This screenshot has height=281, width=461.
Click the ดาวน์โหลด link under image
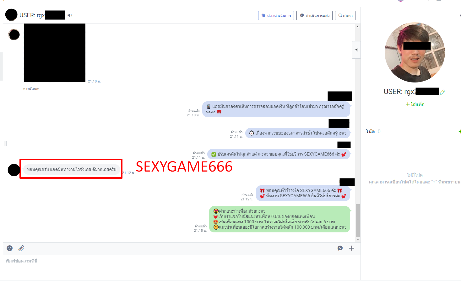point(31,88)
